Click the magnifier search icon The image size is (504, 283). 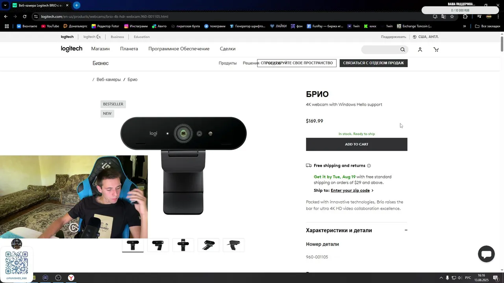click(403, 50)
